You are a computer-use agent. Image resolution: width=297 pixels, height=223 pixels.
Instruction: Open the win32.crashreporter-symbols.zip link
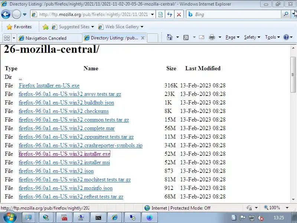point(81,145)
